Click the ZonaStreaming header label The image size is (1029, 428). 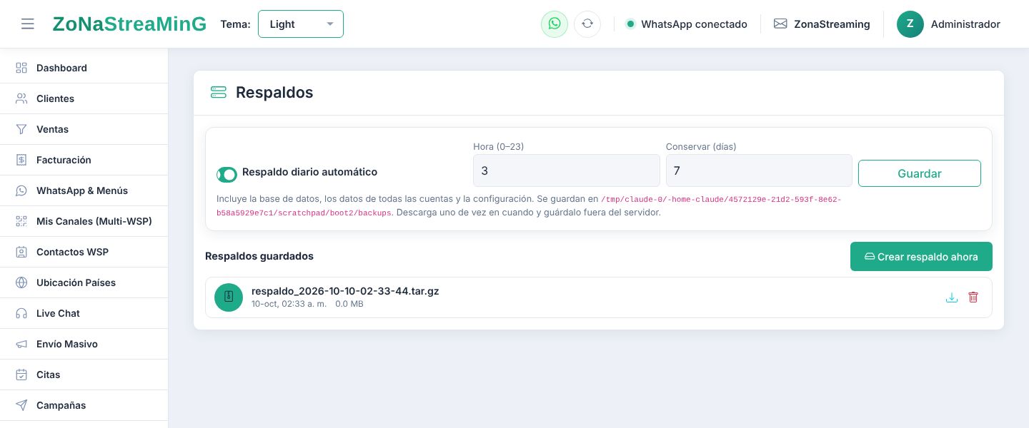tap(832, 24)
